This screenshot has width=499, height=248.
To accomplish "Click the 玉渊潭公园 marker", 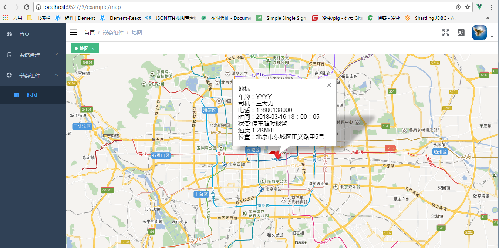I will (220, 148).
